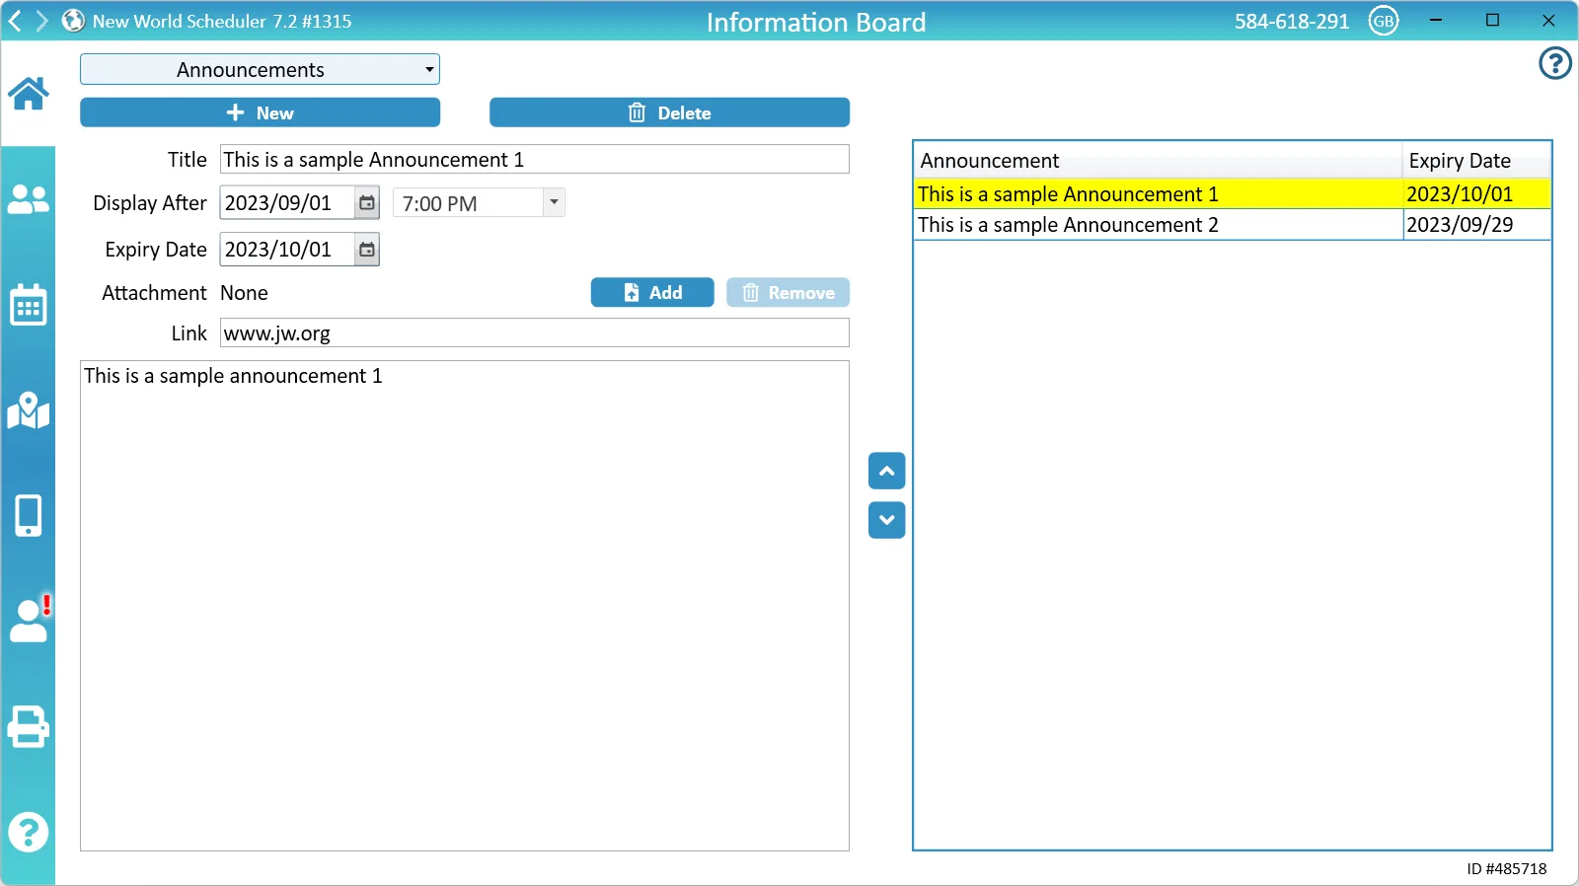Minimize the window
1579x886 pixels.
click(x=1436, y=21)
